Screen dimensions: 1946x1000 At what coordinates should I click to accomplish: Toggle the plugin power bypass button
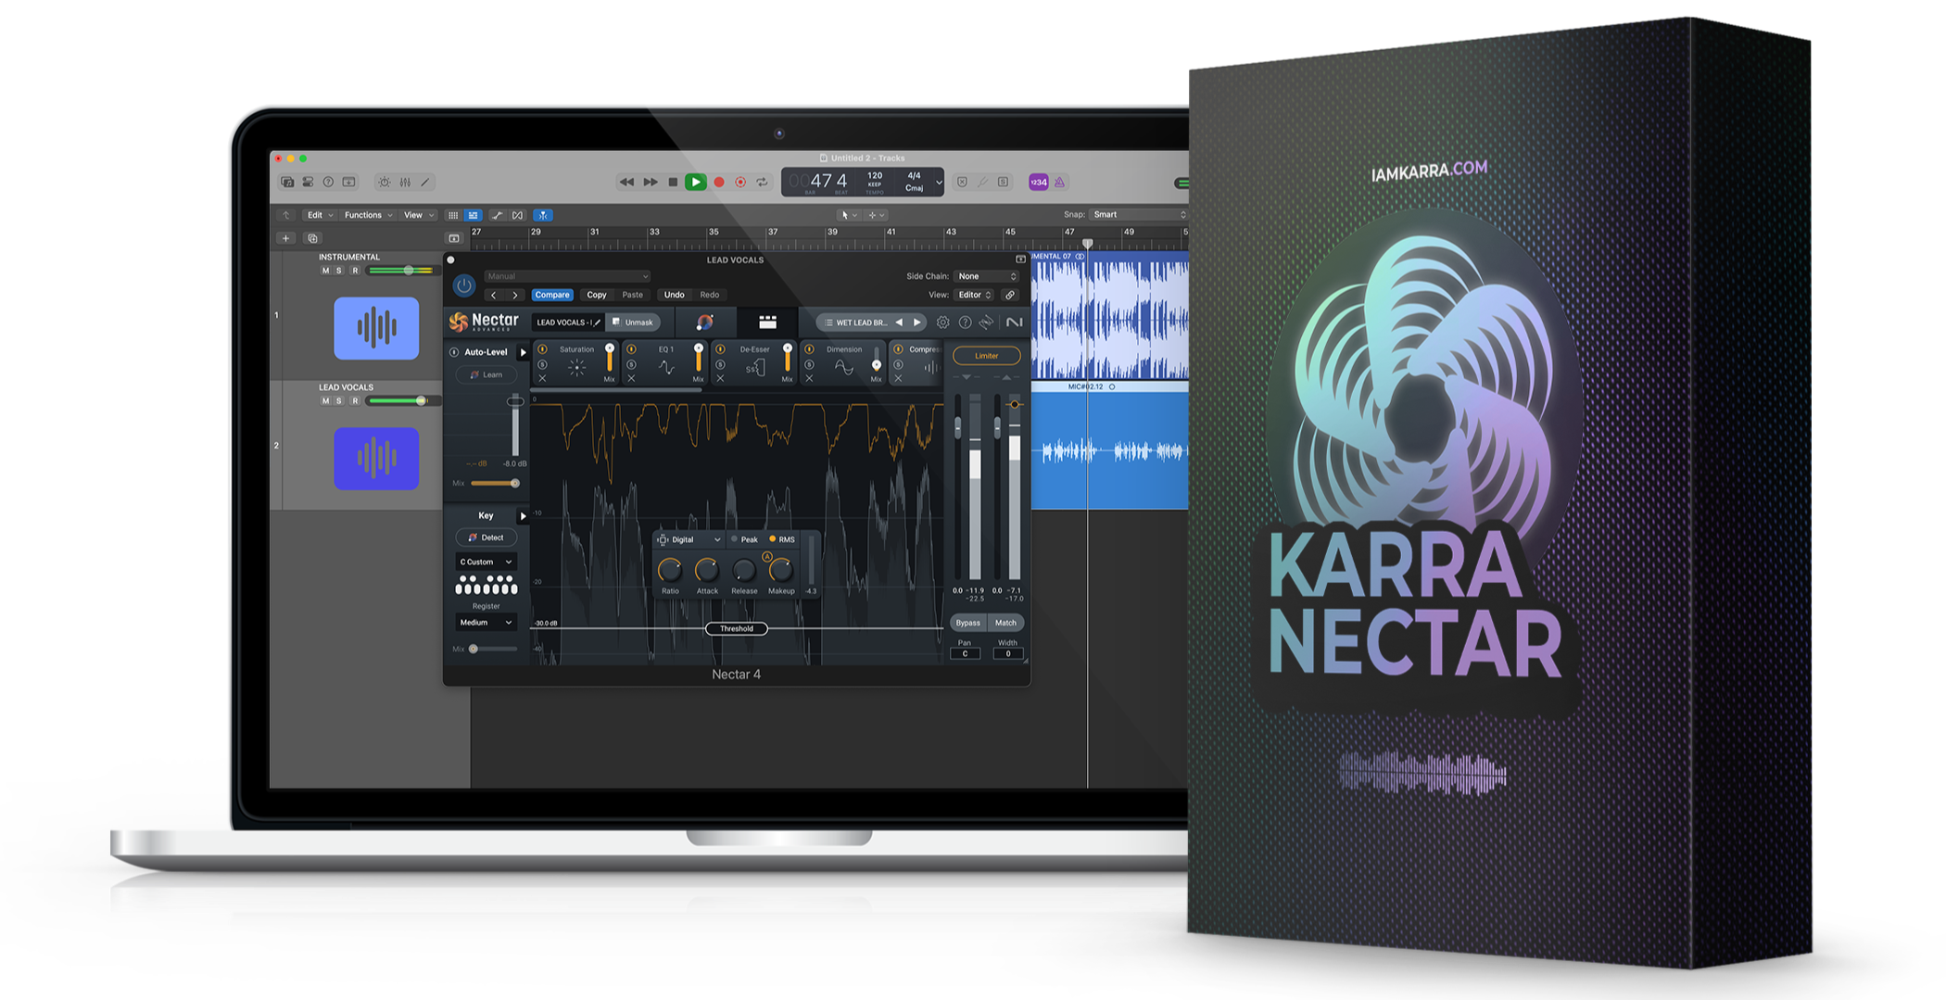click(464, 285)
